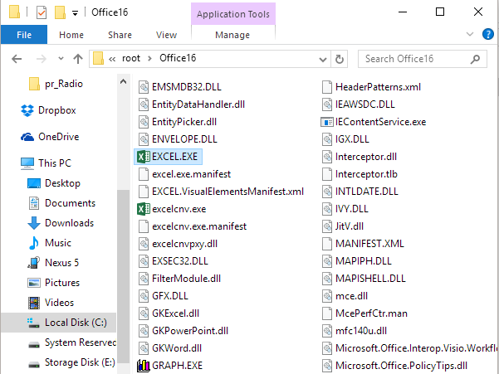The height and width of the screenshot is (374, 499).
Task: Click the navigation pane scroll up arrow
Action: coord(123,81)
